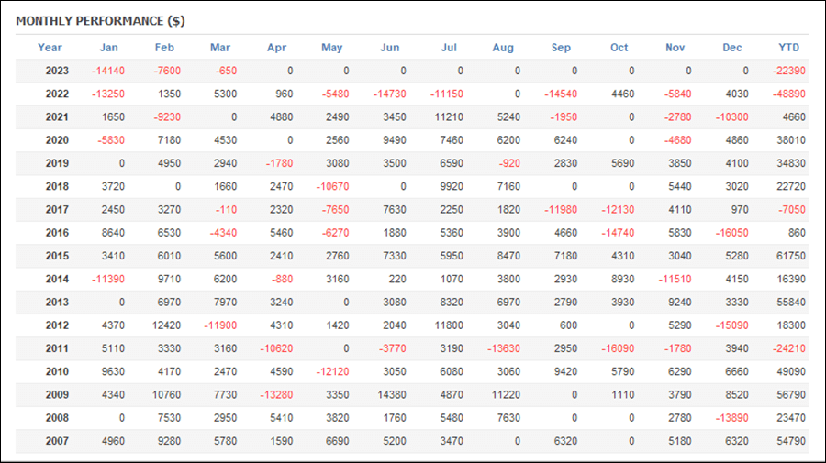This screenshot has width=826, height=463.
Task: Select the 2009 June value 14380
Action: [x=392, y=394]
